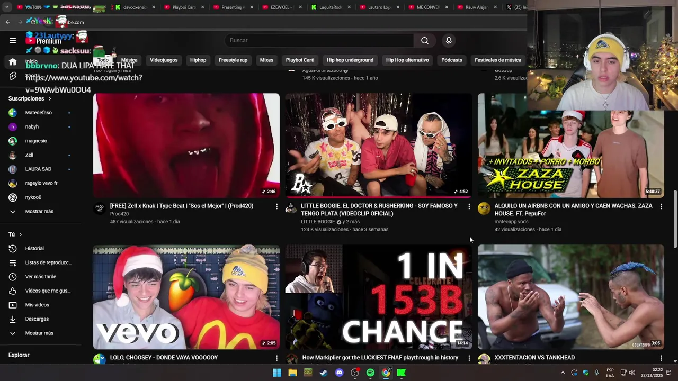Click the search magnifier button
678x381 pixels.
coord(425,40)
